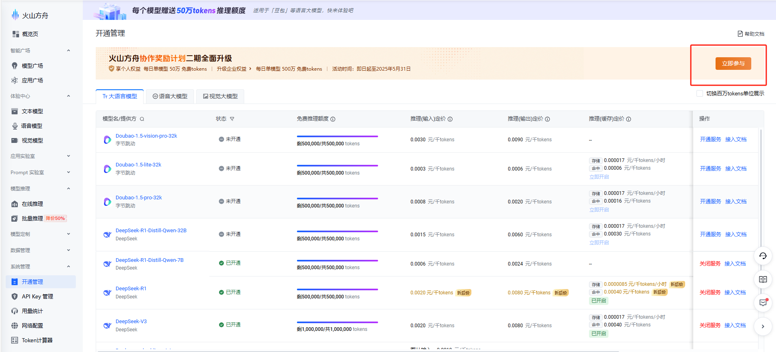
Task: Click 关闭服务 for DeepSeek-V3 row
Action: (710, 325)
